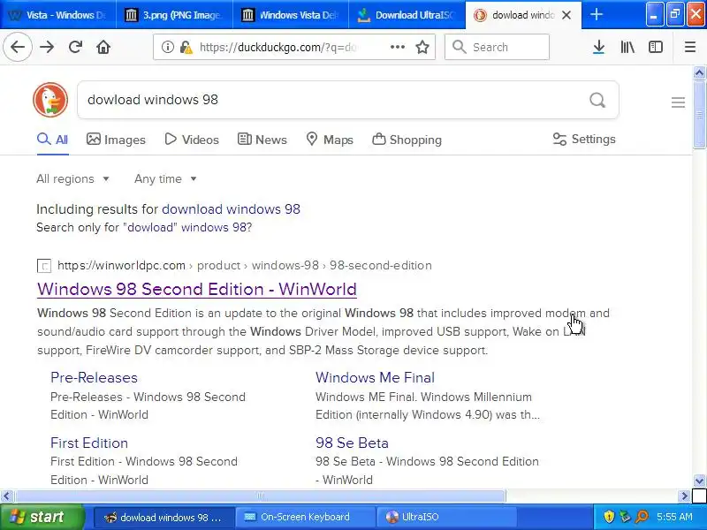Switch to Vista - Windows tab

(57, 15)
